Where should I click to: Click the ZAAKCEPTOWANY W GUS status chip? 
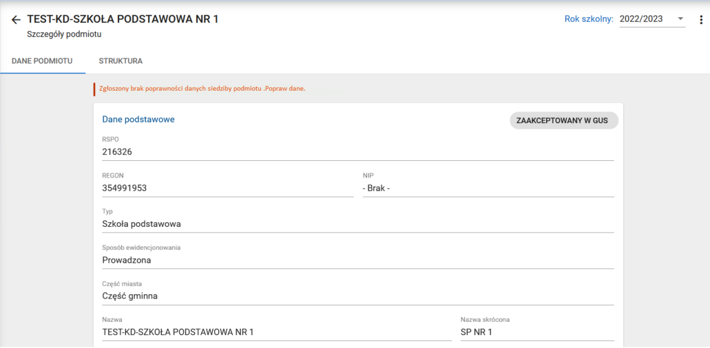pos(563,120)
